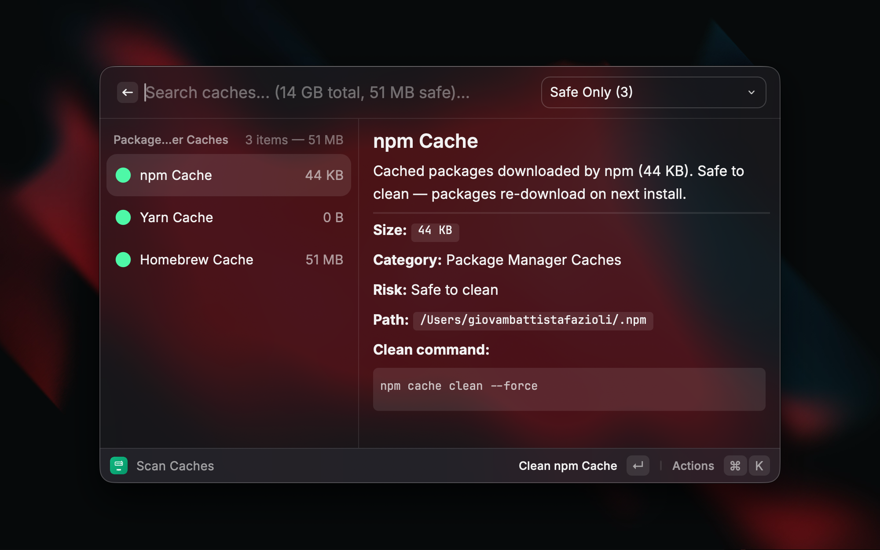Click the back arrow button
This screenshot has height=550, width=880.
pyautogui.click(x=128, y=92)
